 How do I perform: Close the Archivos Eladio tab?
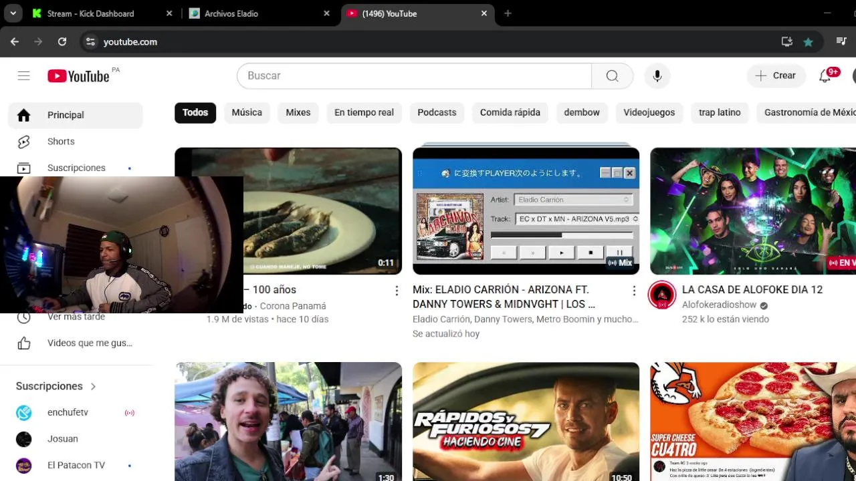coord(326,13)
